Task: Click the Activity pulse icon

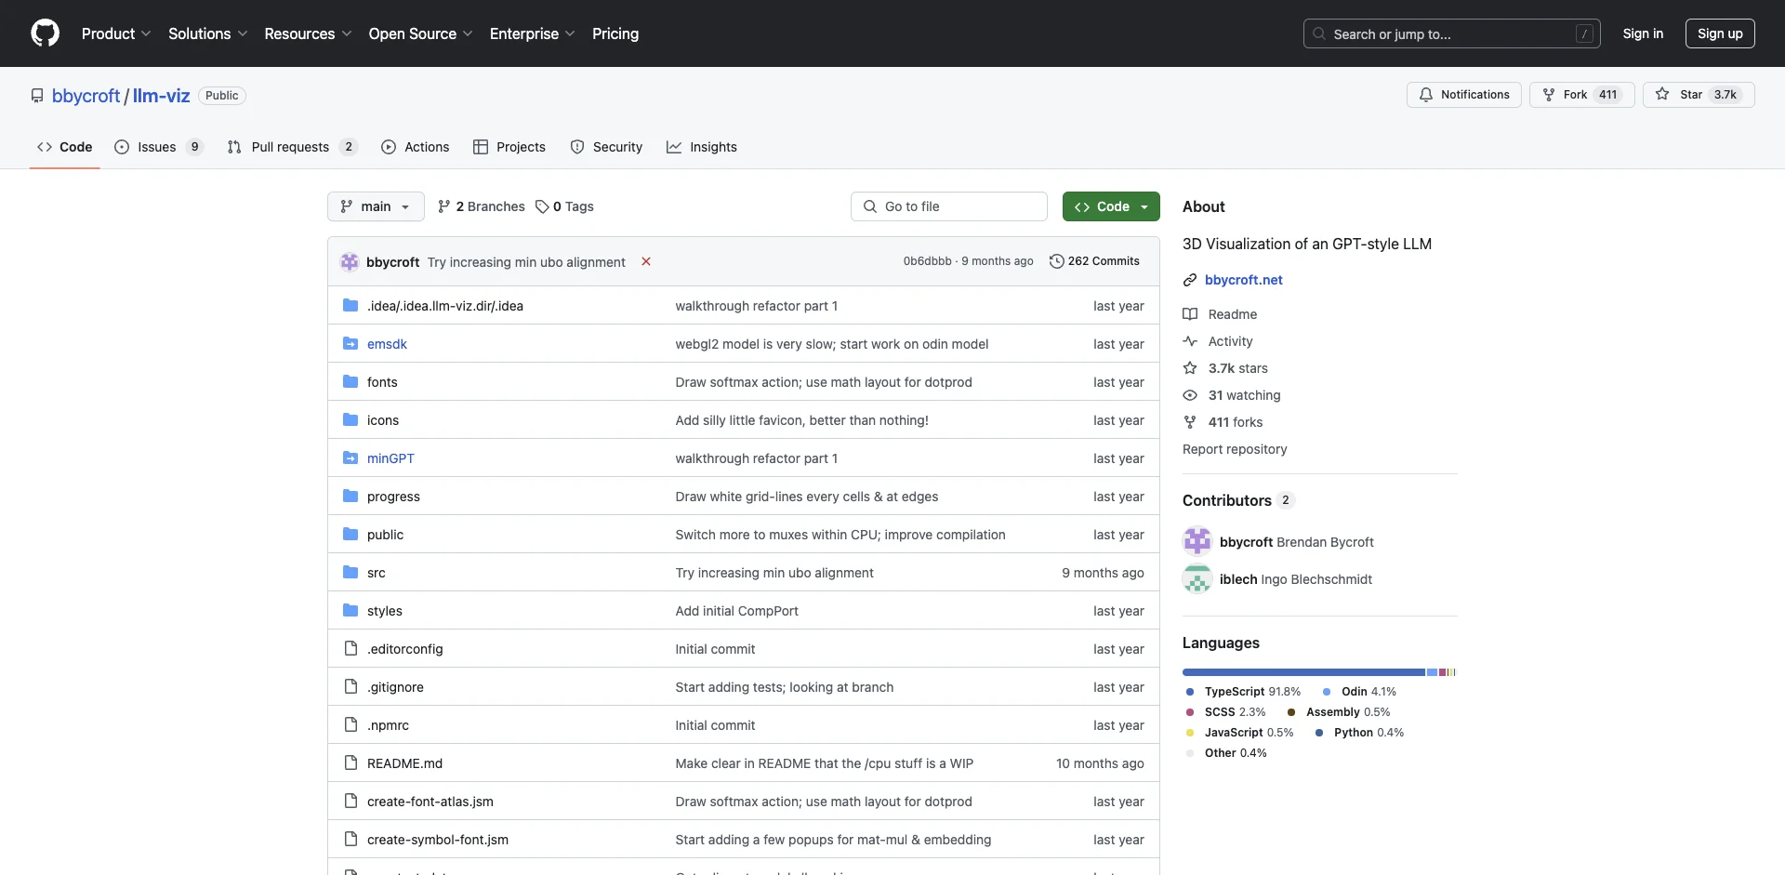Action: (1190, 341)
